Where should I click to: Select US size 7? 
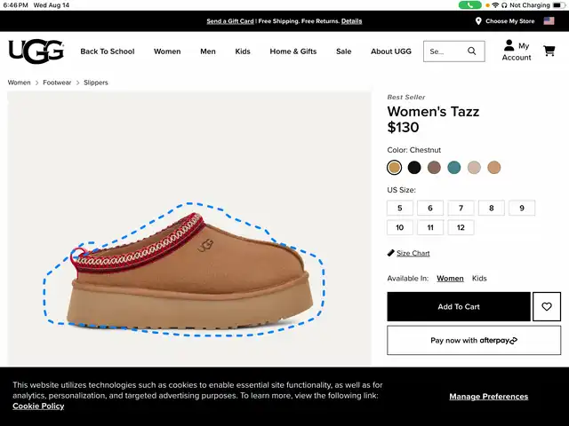click(461, 209)
